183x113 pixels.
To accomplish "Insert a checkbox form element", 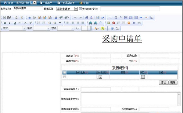I will pos(116,18).
